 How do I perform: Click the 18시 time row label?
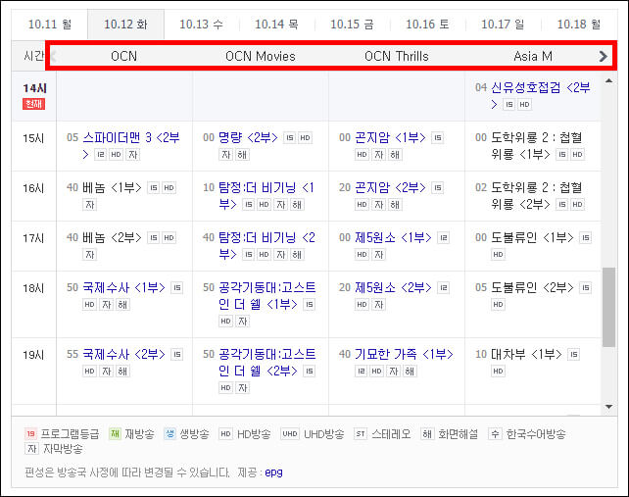tap(33, 288)
